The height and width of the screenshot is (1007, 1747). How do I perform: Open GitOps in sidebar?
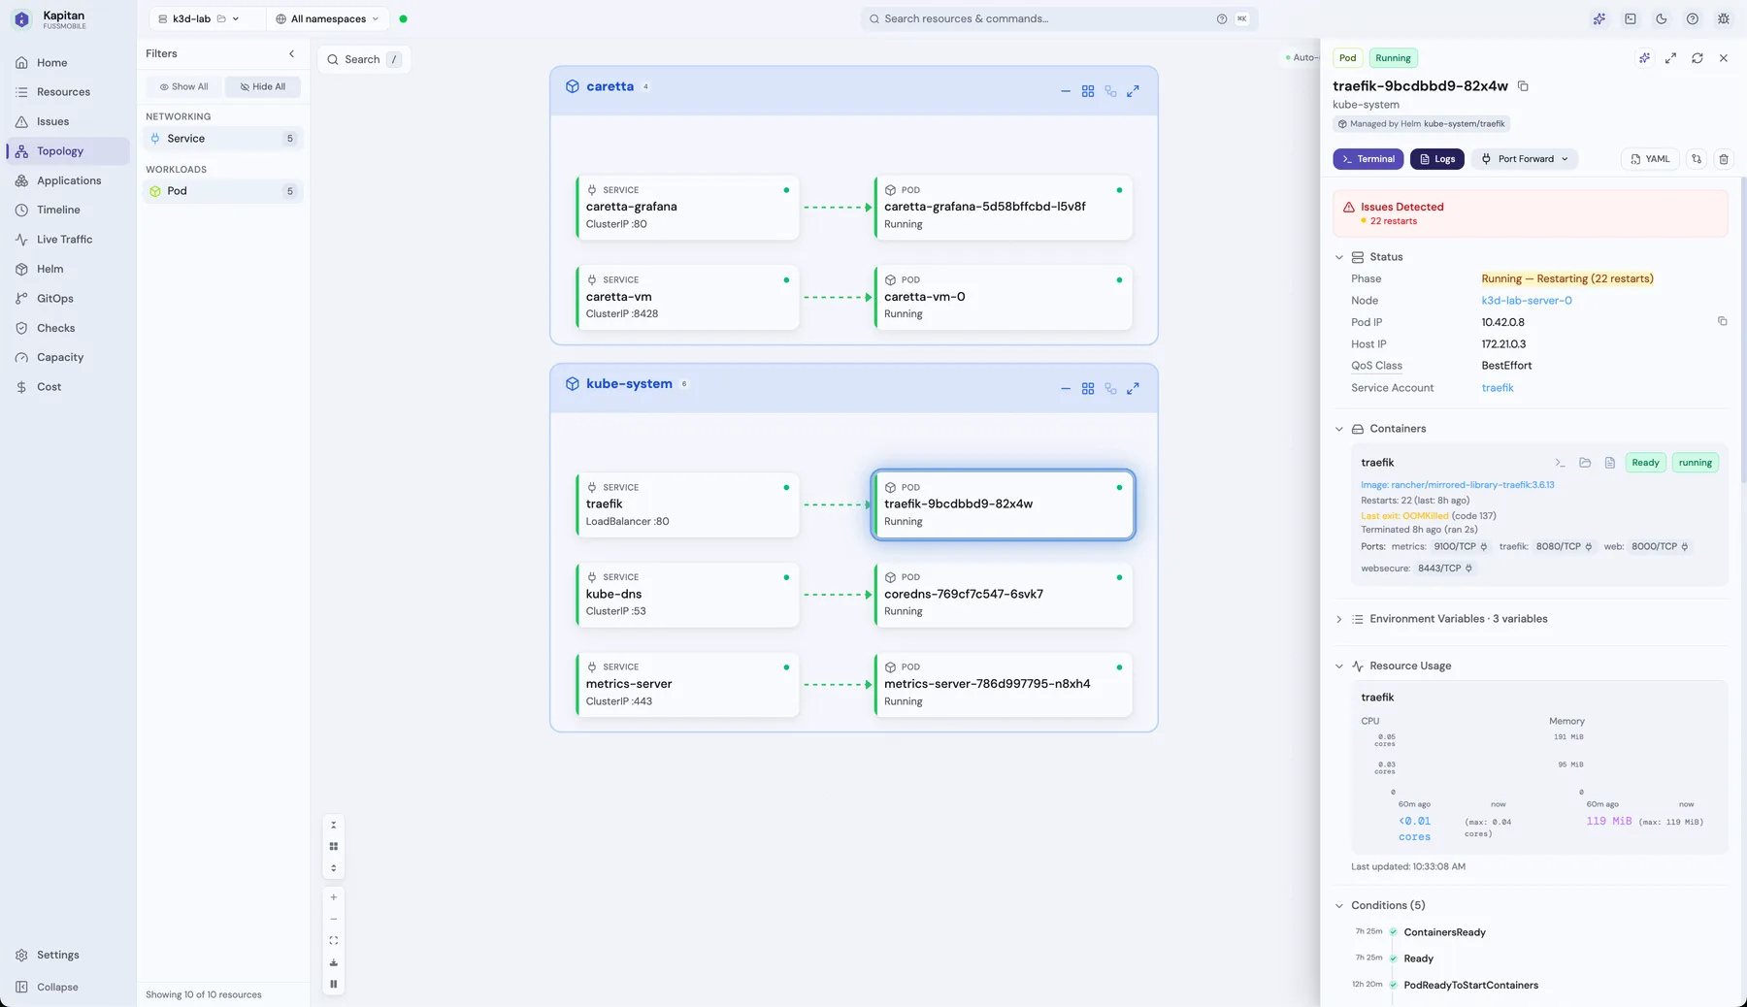67,299
